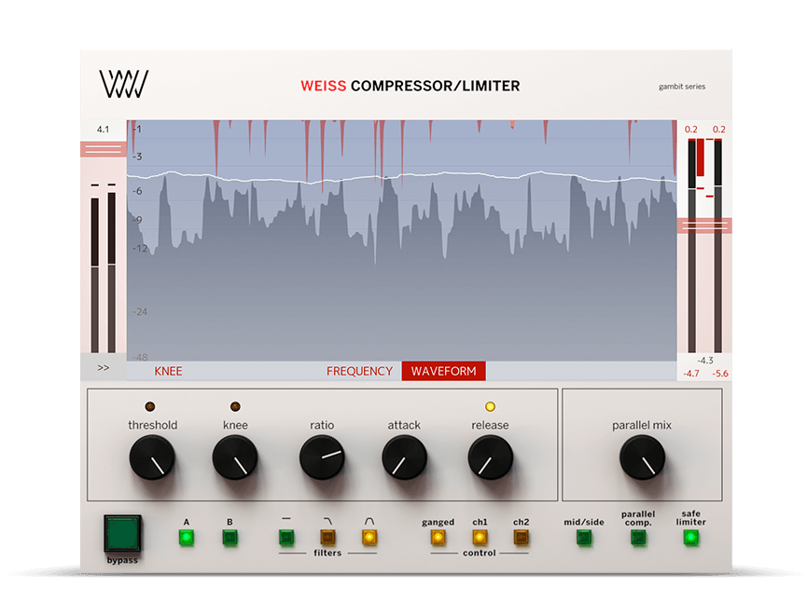Enable the flat filter button
This screenshot has height=615, width=807.
coord(286,538)
